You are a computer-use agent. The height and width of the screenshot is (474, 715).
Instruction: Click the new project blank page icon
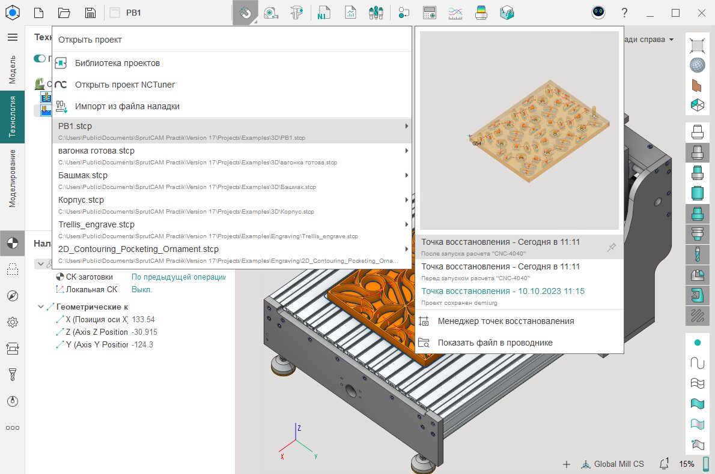(38, 13)
